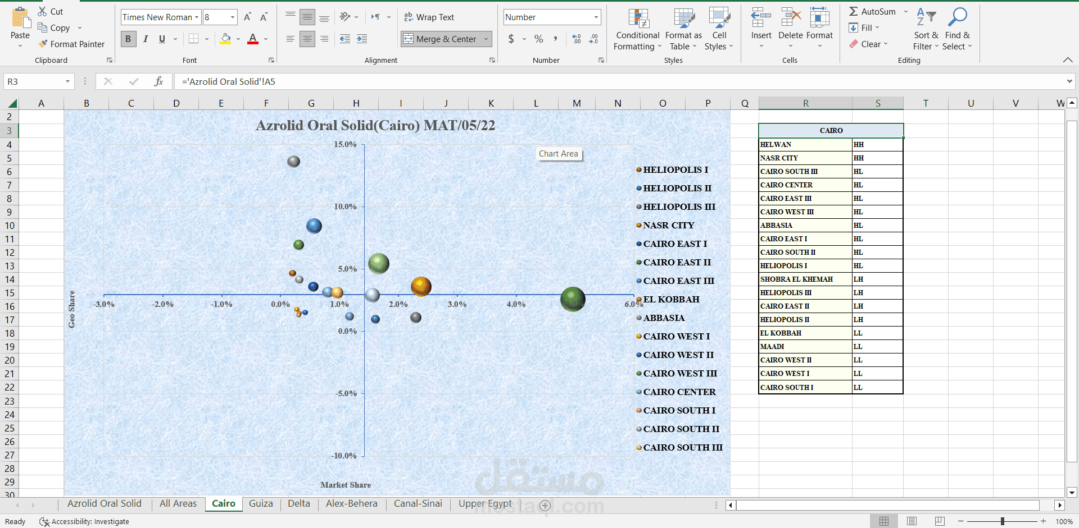
Task: Add a new sheet with plus icon
Action: pyautogui.click(x=545, y=505)
